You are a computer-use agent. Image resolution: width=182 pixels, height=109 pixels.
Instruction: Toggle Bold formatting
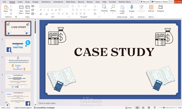[41, 10]
